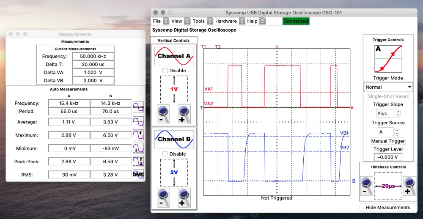423x219 pixels.
Task: Click Delta VA value 1.000 V
Action: 93,73
